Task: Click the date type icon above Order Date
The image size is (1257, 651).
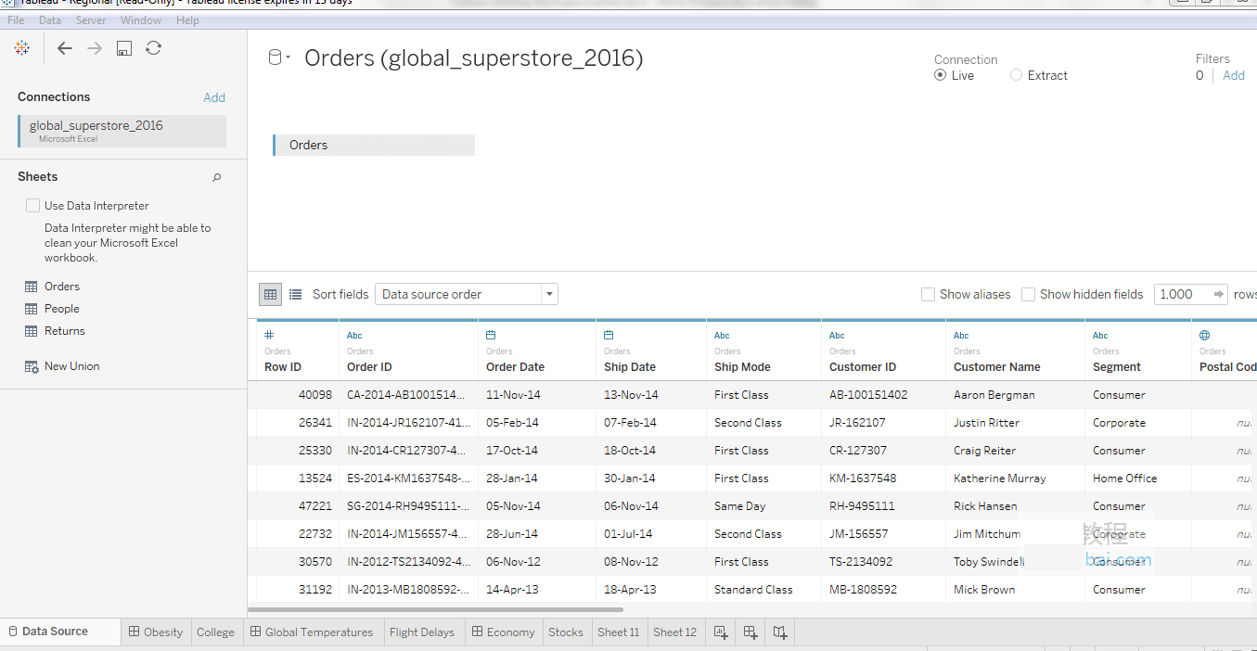Action: pyautogui.click(x=491, y=335)
